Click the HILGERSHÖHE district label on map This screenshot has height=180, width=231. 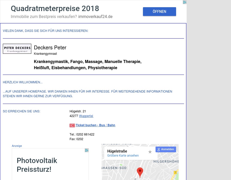166,161
